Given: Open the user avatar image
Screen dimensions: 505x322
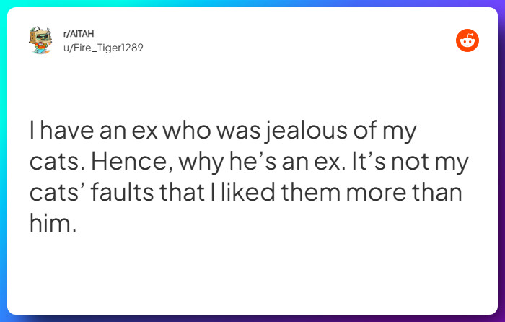Looking at the screenshot, I should click(40, 41).
